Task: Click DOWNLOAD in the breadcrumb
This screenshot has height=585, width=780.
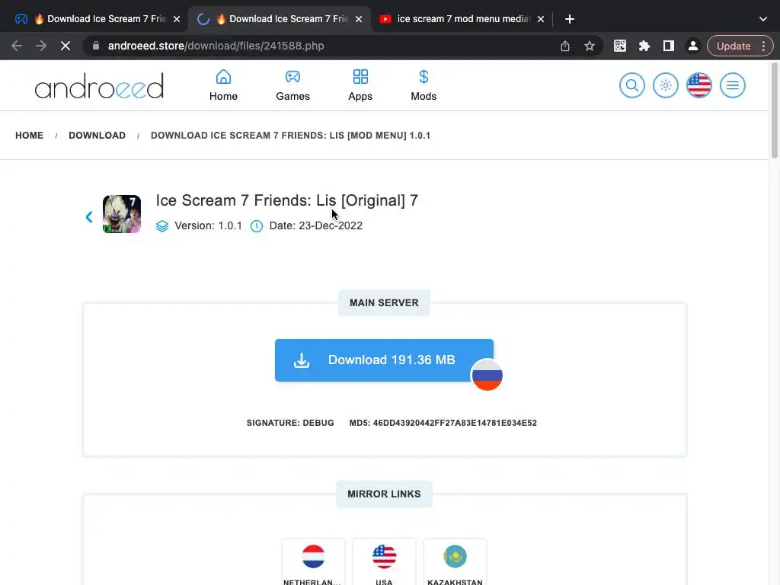Action: click(x=97, y=136)
